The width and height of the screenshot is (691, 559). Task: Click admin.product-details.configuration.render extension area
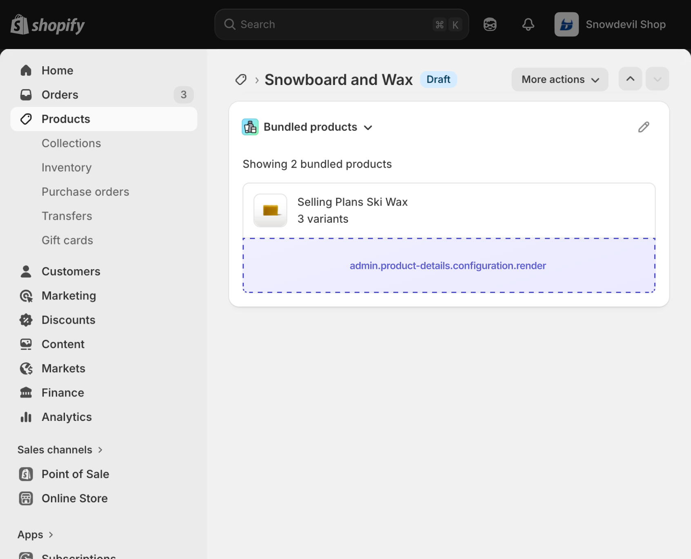(449, 266)
